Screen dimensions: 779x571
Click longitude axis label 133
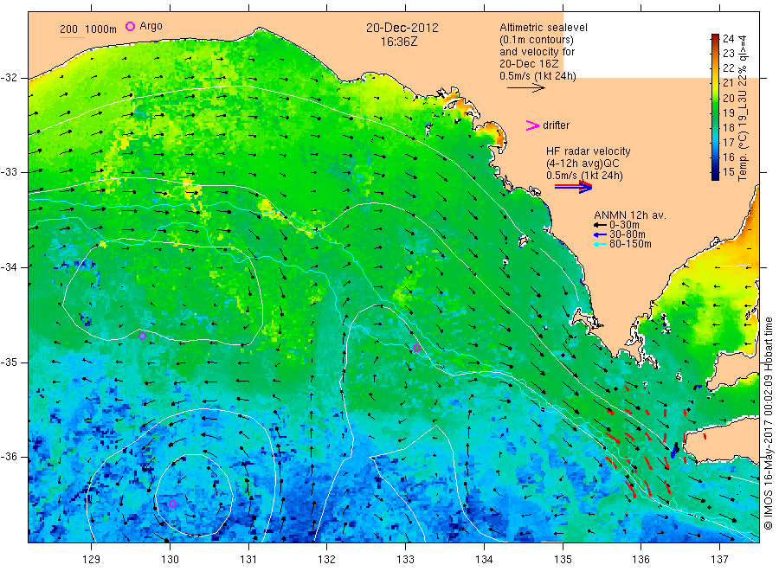point(405,560)
